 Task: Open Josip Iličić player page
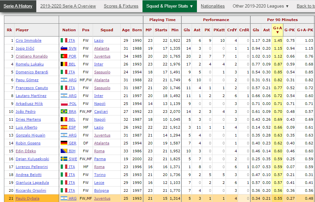25,48
